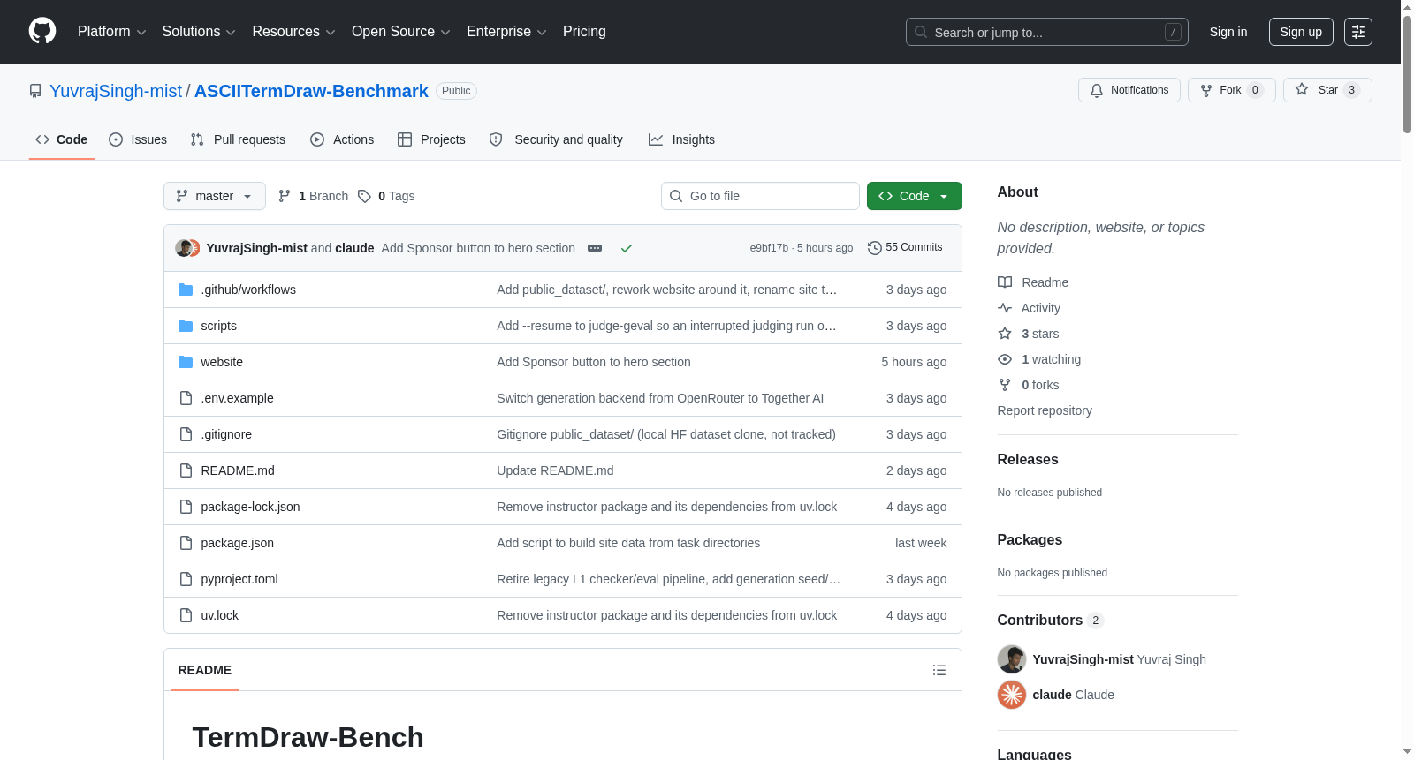Open claude contributor avatar
The height and width of the screenshot is (760, 1414).
click(1012, 695)
